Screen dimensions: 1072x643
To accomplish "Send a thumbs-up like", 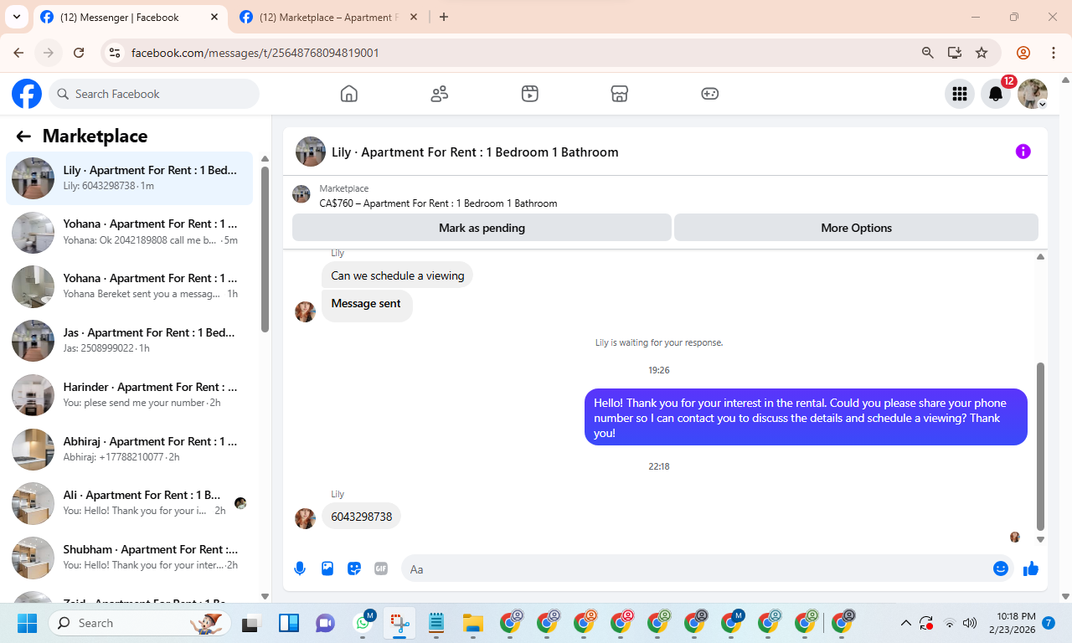I will [1031, 569].
